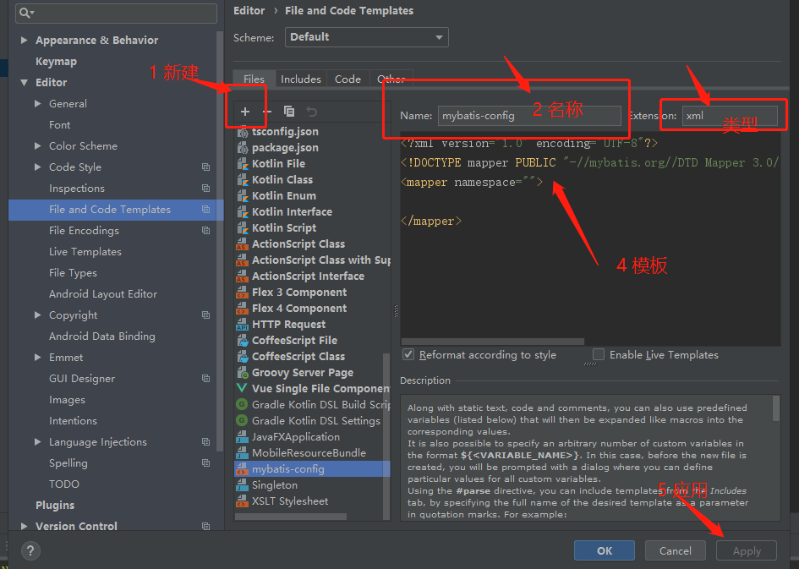
Task: Toggle Reformat according to style checkbox
Action: pyautogui.click(x=408, y=354)
